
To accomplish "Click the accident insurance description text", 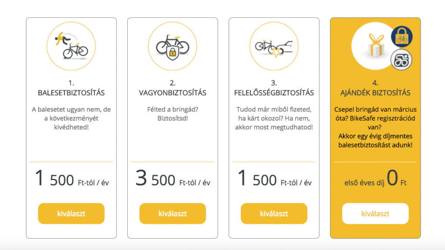I will pyautogui.click(x=71, y=118).
